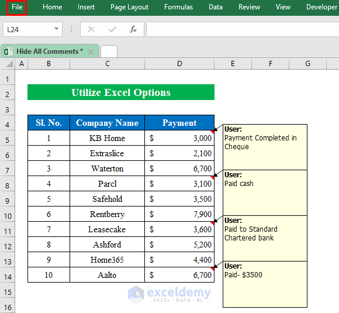Select column F header
The width and height of the screenshot is (339, 313).
click(270, 64)
